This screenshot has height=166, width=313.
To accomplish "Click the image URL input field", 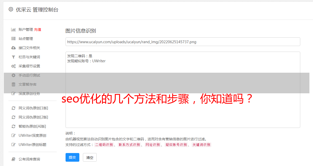I will click(x=183, y=42).
